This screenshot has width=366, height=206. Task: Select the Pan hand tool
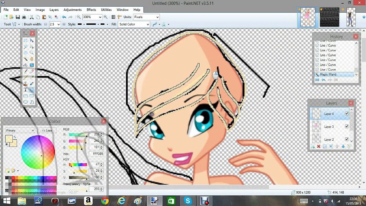click(x=32, y=59)
